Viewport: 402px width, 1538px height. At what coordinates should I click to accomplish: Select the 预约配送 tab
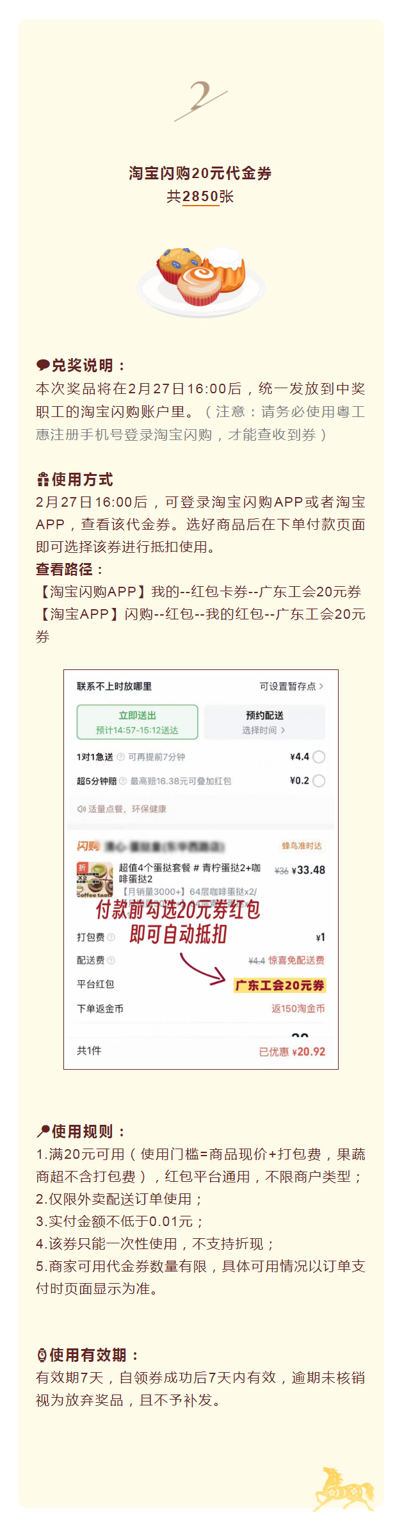[x=264, y=722]
